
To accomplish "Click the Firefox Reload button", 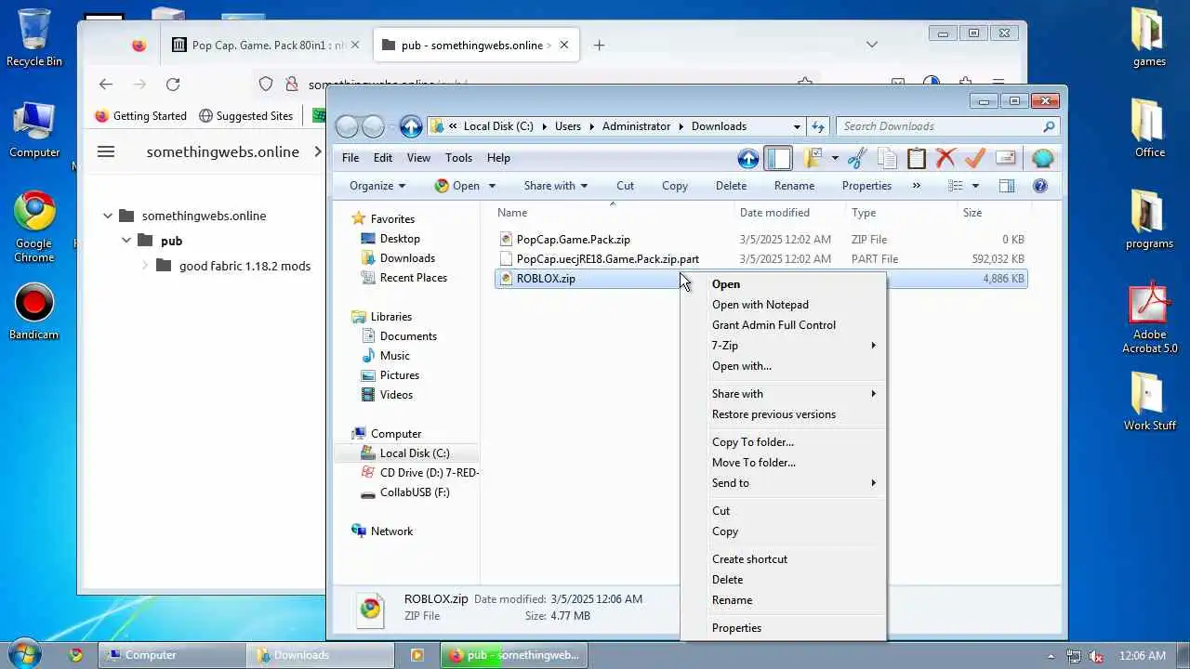I will [x=173, y=85].
